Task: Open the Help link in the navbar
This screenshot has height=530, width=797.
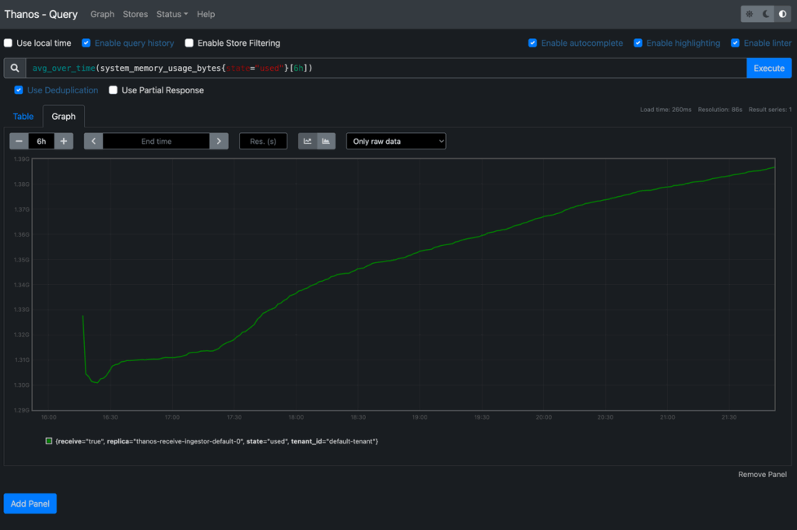Action: click(205, 14)
